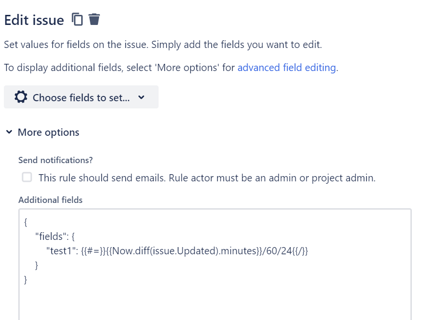This screenshot has height=320, width=433.
Task: Enable the send emails checkbox
Action: pos(27,177)
